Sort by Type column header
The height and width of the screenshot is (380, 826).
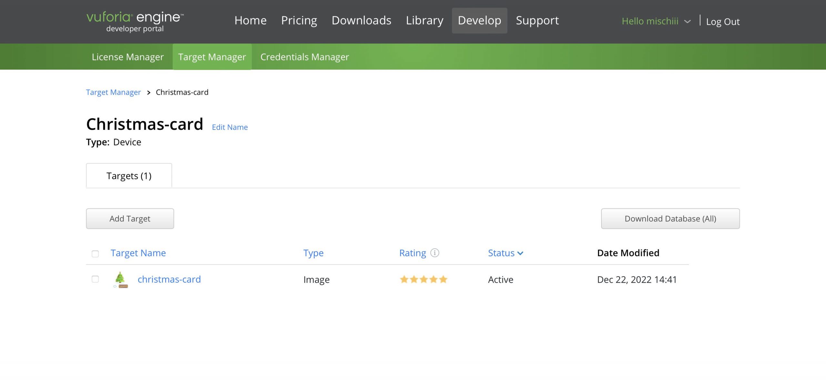(313, 253)
